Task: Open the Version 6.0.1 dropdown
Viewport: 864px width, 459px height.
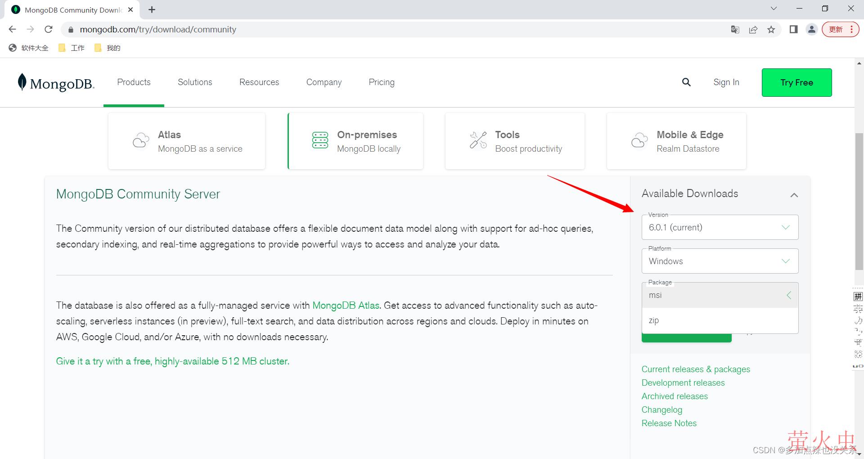Action: [720, 228]
